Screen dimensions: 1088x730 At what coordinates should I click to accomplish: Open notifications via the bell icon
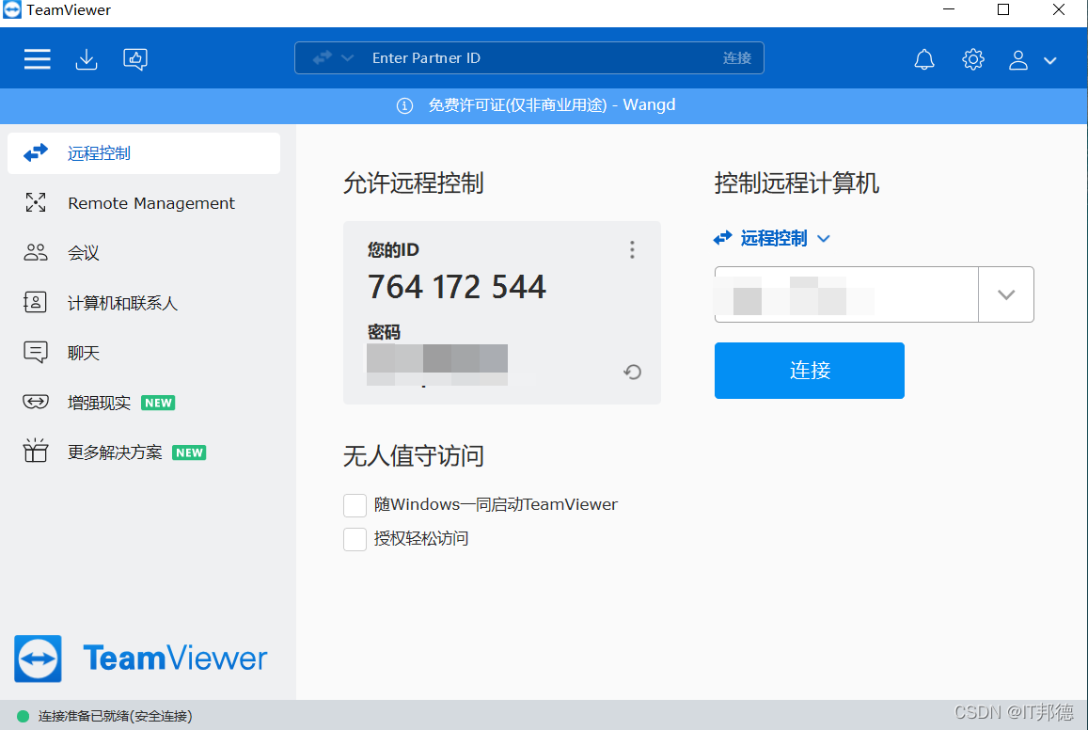tap(923, 58)
